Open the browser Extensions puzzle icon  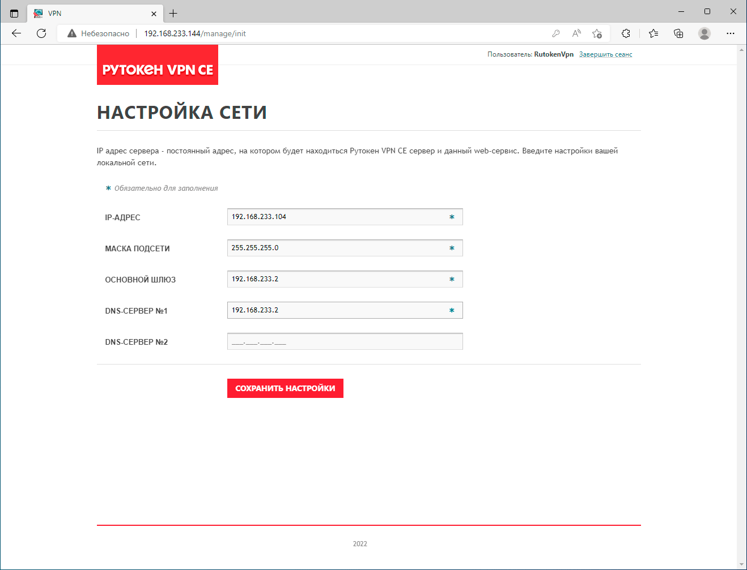pos(626,33)
